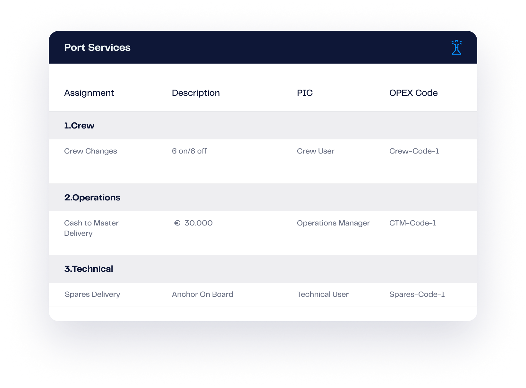Open the CTM-Code-1 OPEX code
This screenshot has width=526, height=388.
tap(412, 223)
